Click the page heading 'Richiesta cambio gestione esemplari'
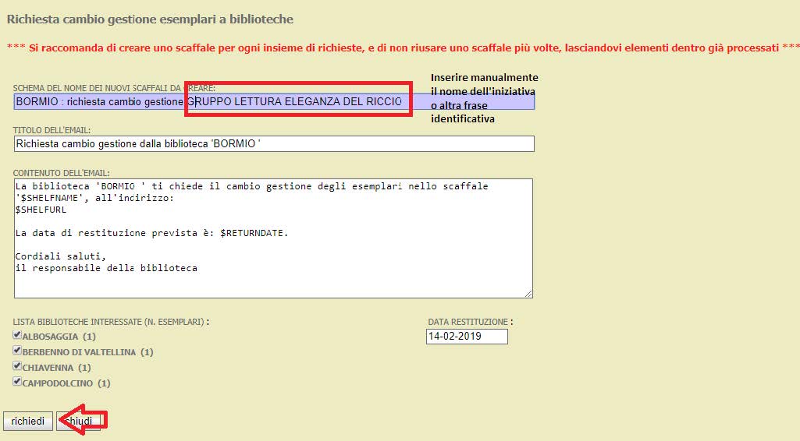Screen dimensions: 800x441 pyautogui.click(x=150, y=19)
